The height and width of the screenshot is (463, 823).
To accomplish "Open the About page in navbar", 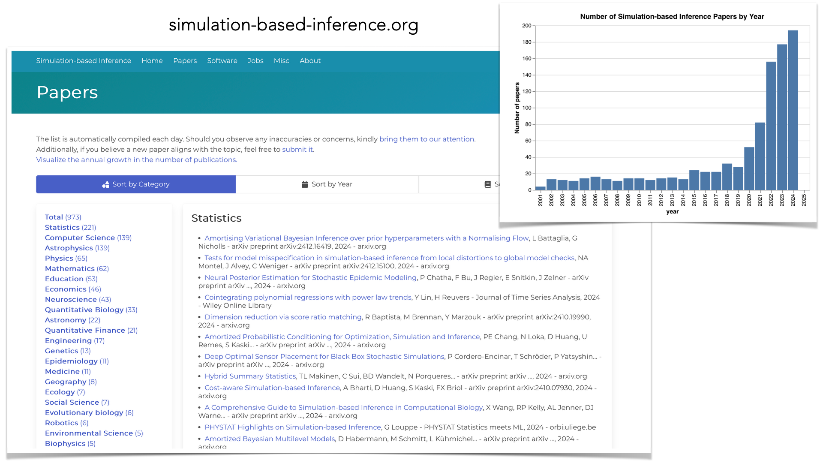I will (x=310, y=61).
